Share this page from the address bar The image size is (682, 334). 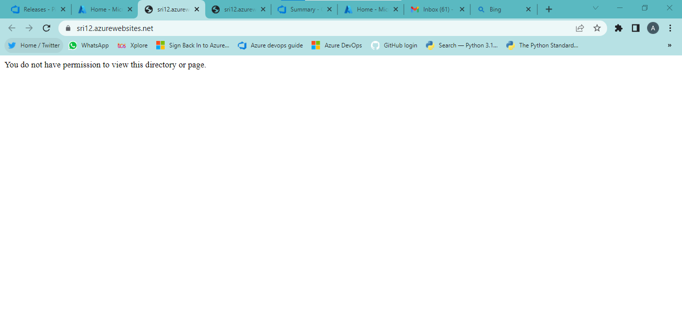coord(580,28)
